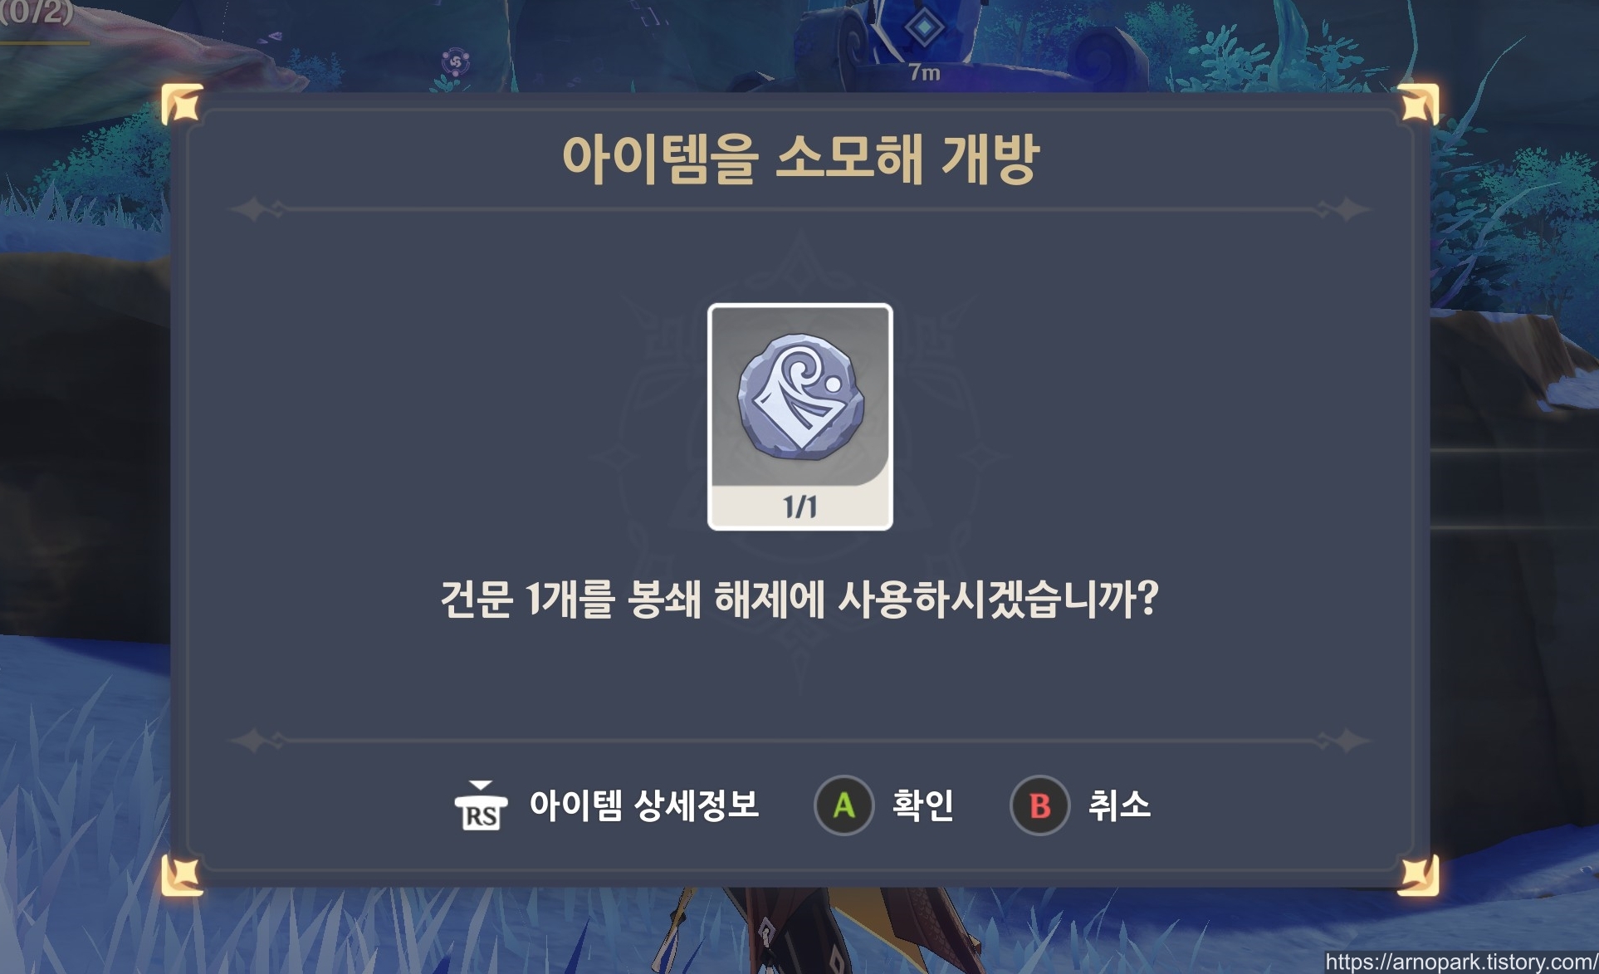
Task: Click the RS stick item details icon
Action: pyautogui.click(x=481, y=805)
